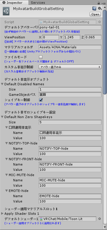107x230 pixels.
Task: Edit the GameObjectパス field containing 裏面
Action: coord(70,95)
